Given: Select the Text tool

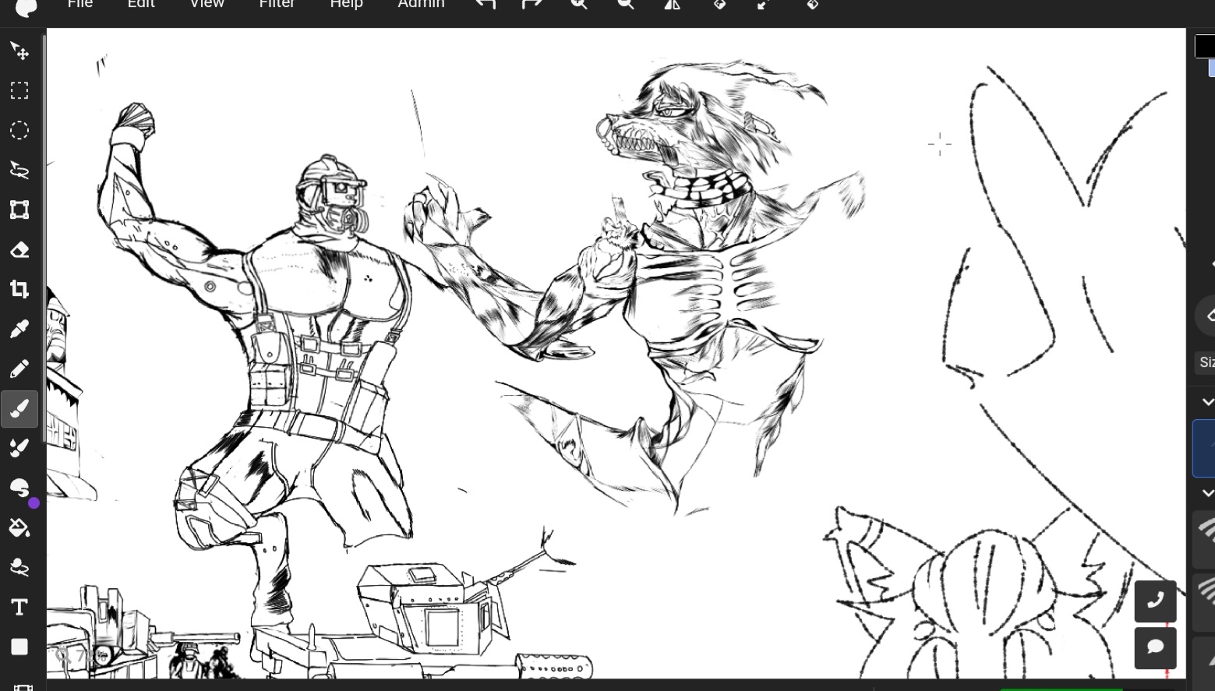Looking at the screenshot, I should (19, 607).
